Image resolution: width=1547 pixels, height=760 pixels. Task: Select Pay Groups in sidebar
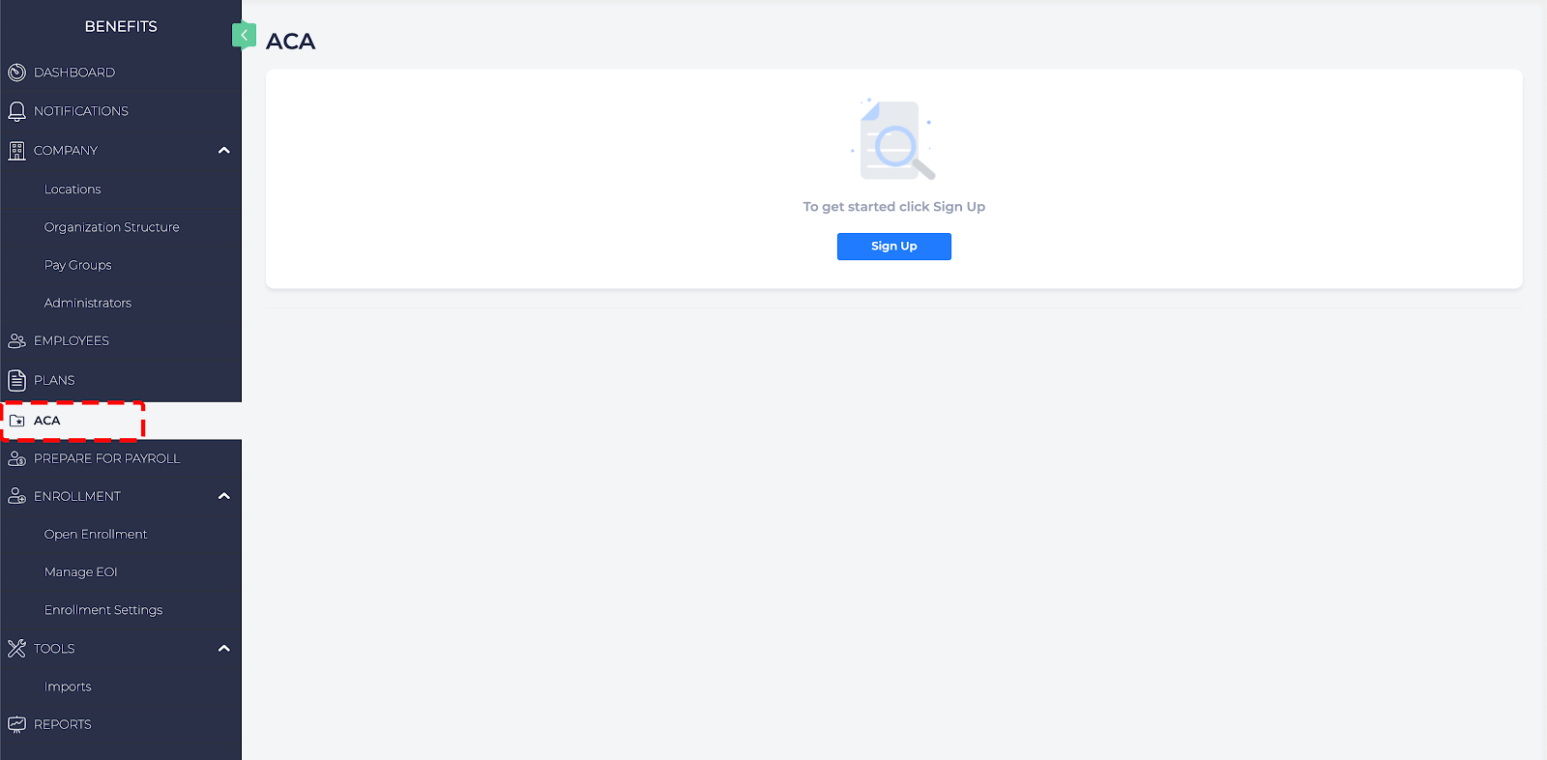[77, 265]
